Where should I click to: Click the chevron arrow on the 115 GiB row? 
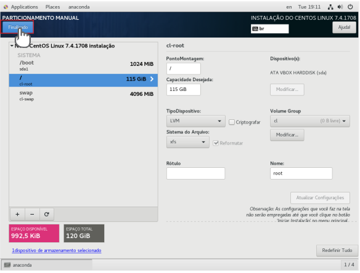[152, 79]
